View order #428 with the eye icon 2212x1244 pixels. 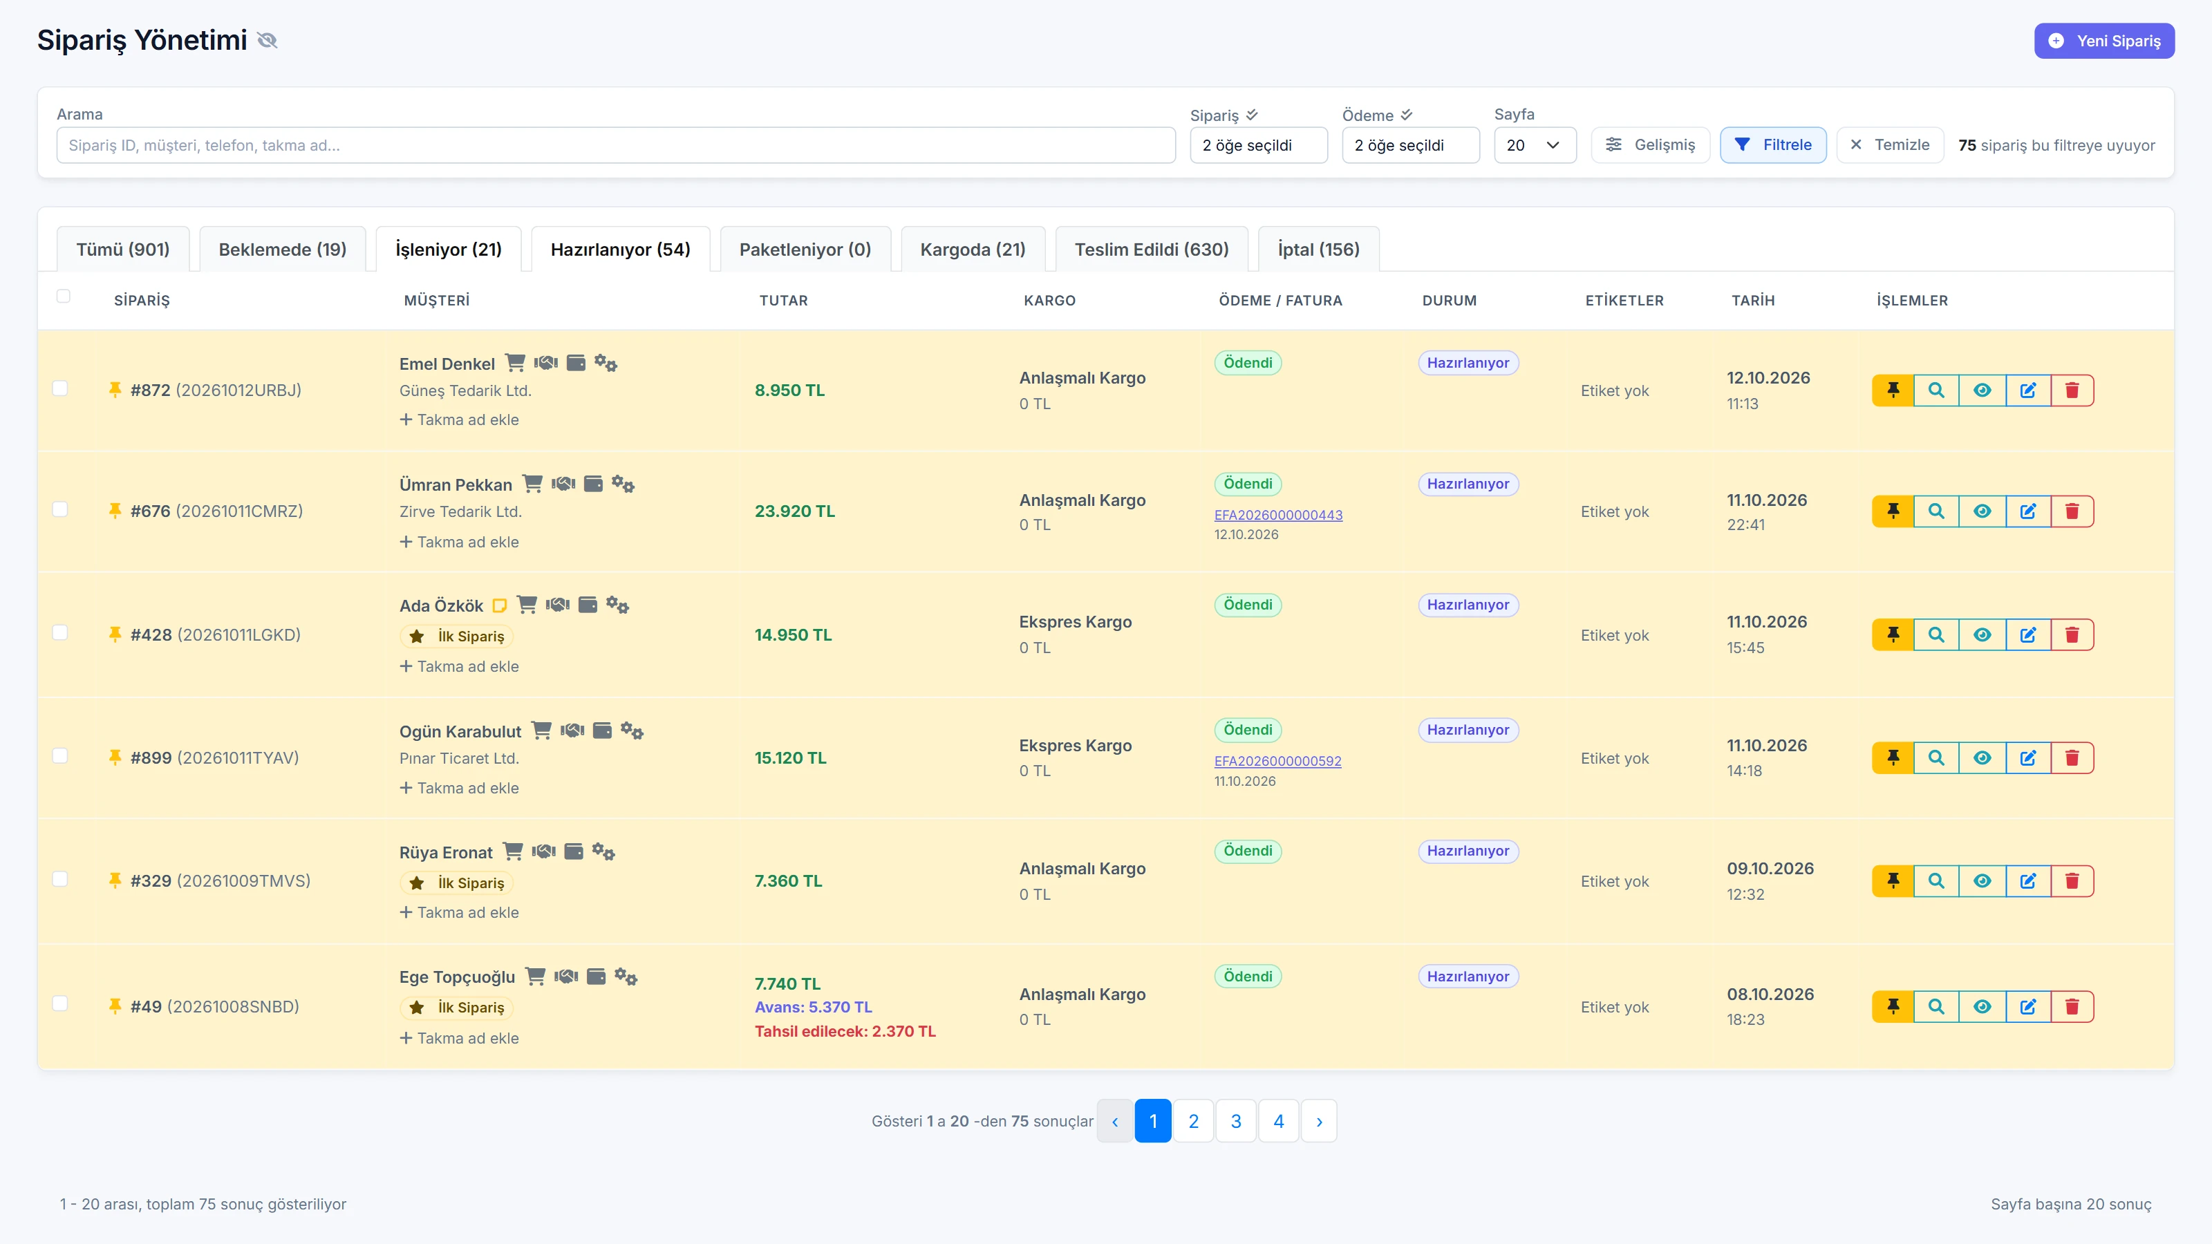tap(1982, 635)
